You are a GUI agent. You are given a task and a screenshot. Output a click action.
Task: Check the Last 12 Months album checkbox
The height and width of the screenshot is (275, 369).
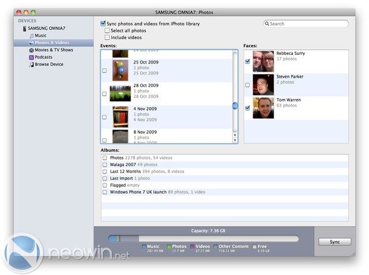point(105,171)
